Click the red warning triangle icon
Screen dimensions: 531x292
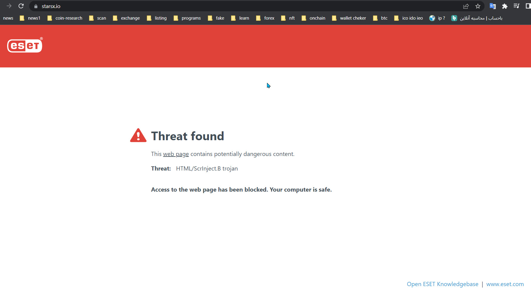coord(138,135)
